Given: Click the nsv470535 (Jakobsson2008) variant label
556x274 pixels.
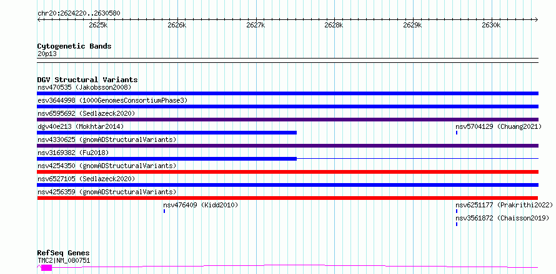Looking at the screenshot, I should (84, 87).
